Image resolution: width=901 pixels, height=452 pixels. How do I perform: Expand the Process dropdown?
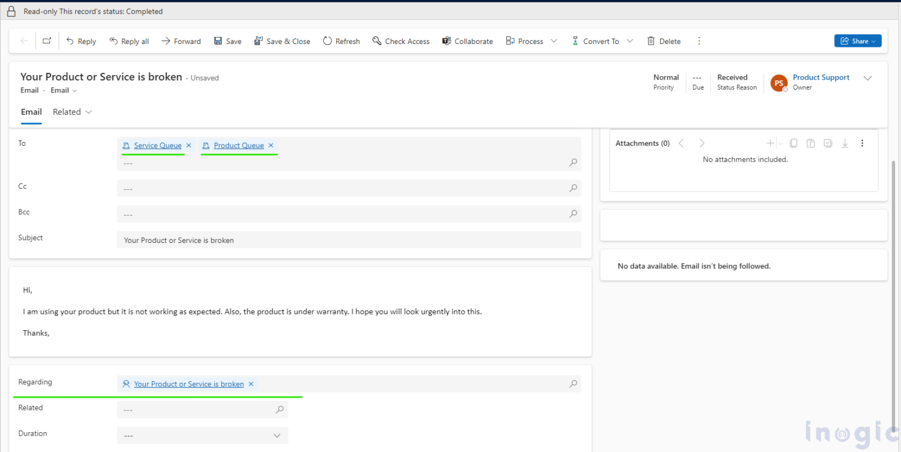[x=554, y=41]
